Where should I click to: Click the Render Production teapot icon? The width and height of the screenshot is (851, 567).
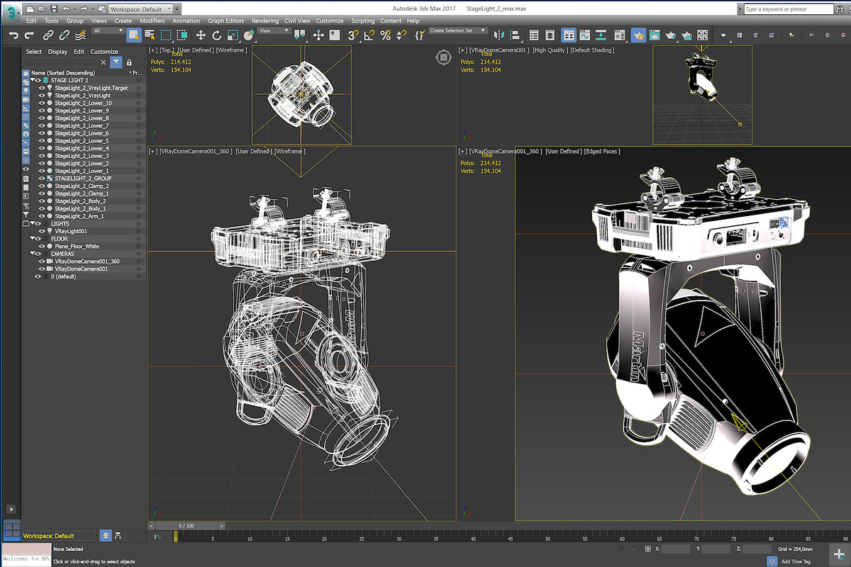pos(671,35)
